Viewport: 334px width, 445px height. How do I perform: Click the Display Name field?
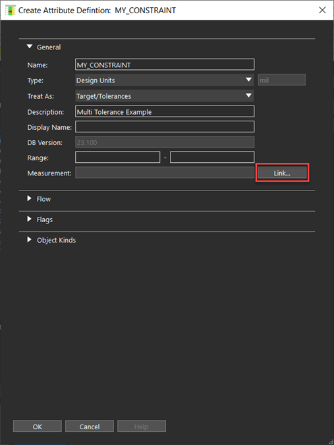click(165, 127)
